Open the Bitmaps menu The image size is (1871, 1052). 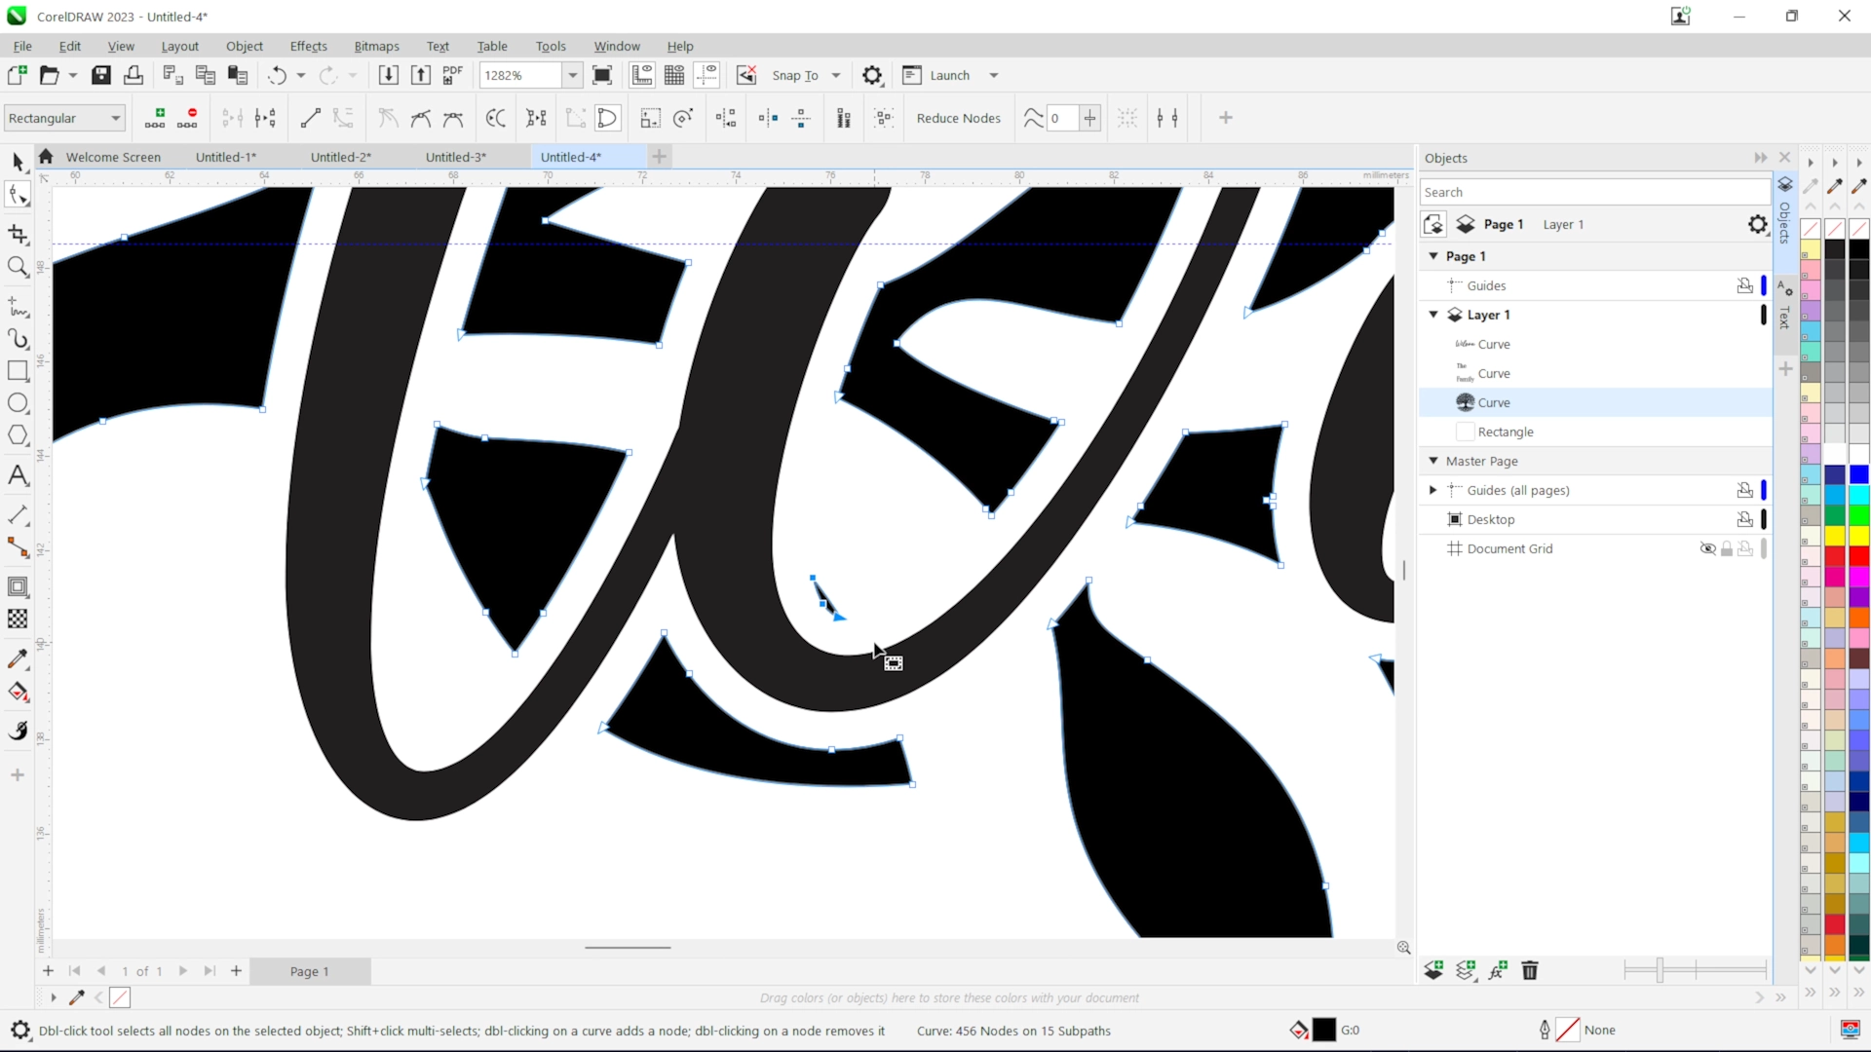pyautogui.click(x=376, y=46)
